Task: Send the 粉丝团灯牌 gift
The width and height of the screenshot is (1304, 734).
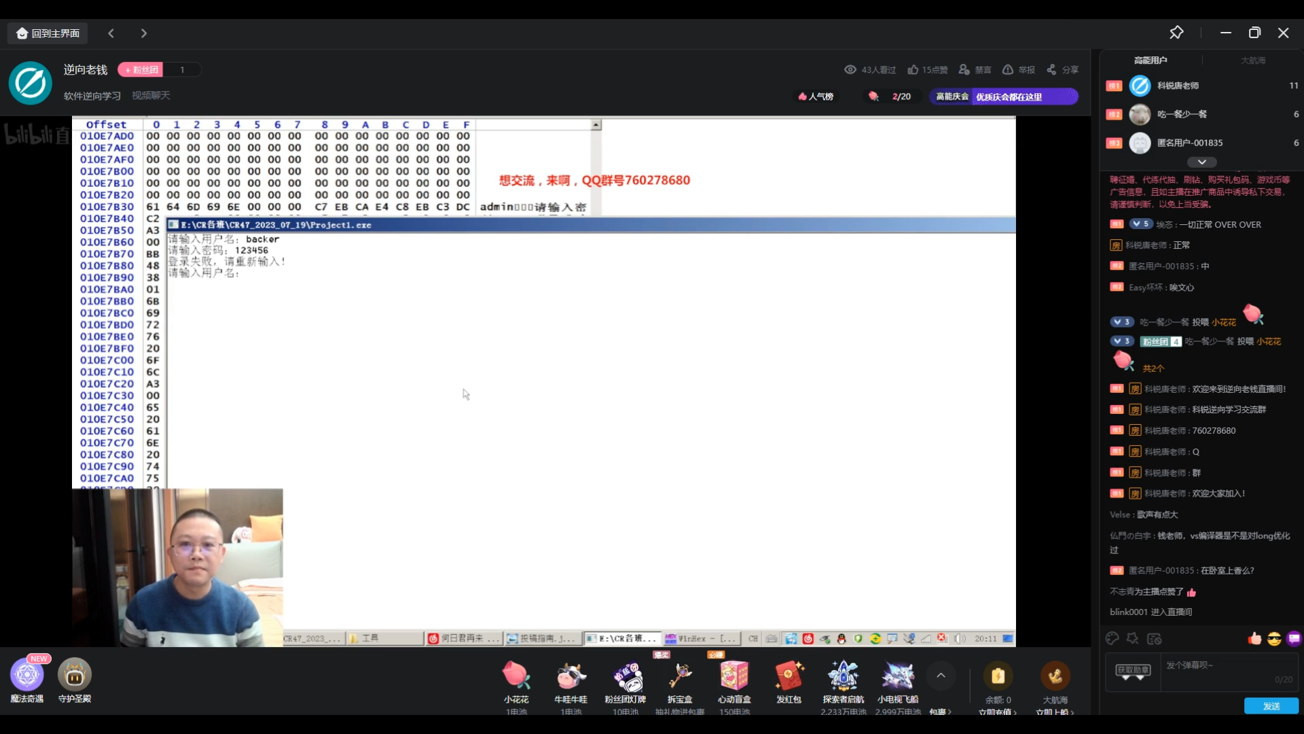Action: coord(626,685)
